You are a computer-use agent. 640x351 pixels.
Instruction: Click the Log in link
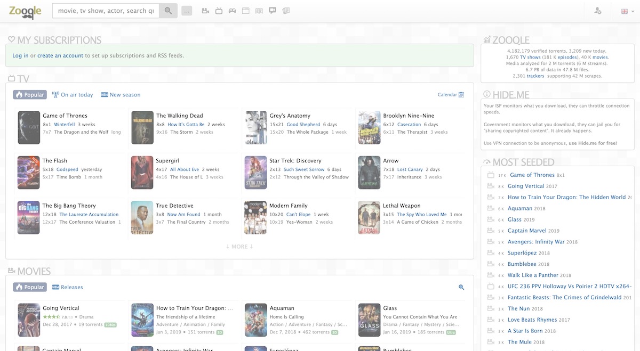20,55
